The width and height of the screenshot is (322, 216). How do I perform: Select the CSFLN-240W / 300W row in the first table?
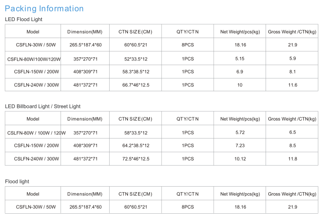point(161,85)
